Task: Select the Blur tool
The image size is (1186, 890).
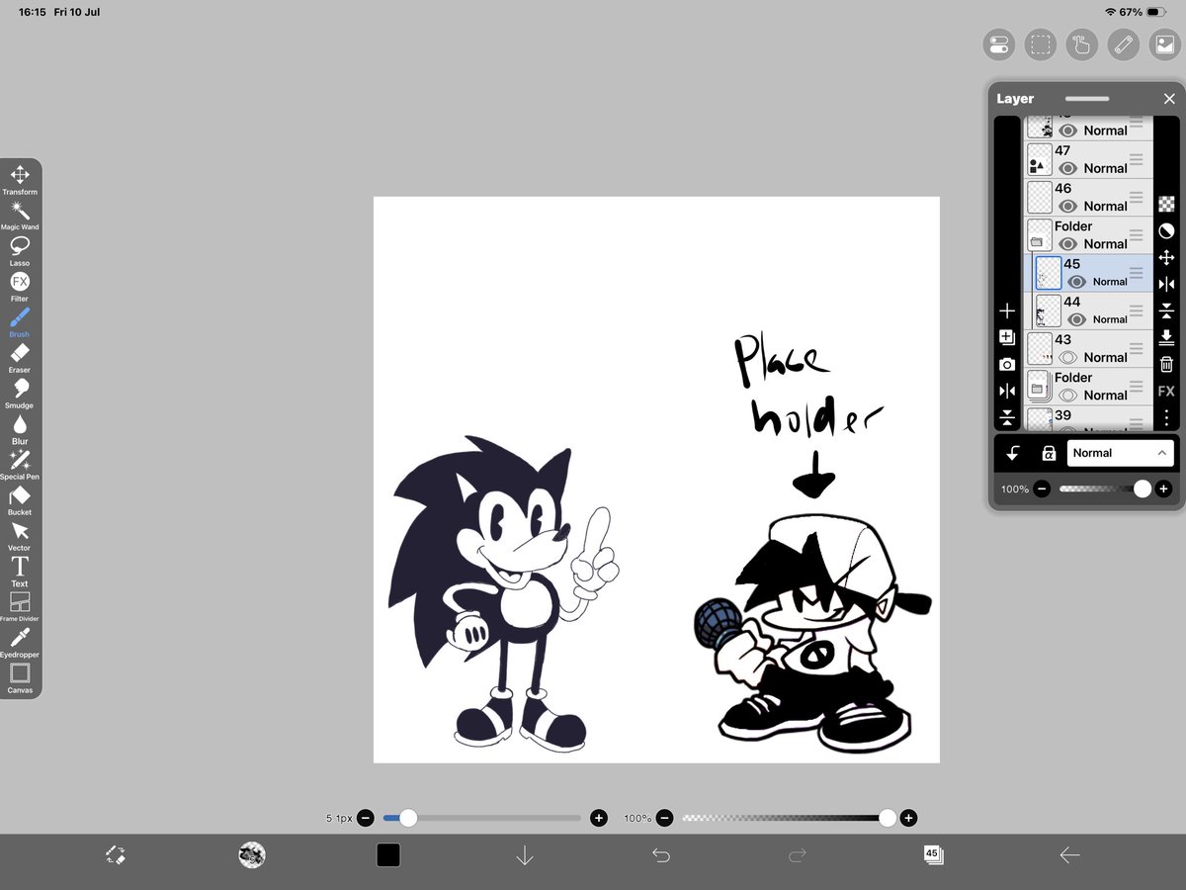Action: [20, 429]
